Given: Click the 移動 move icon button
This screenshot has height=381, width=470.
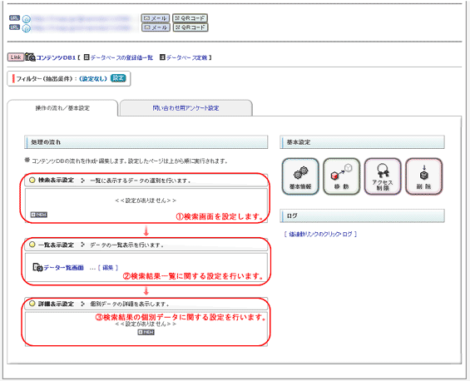Looking at the screenshot, I should [341, 176].
